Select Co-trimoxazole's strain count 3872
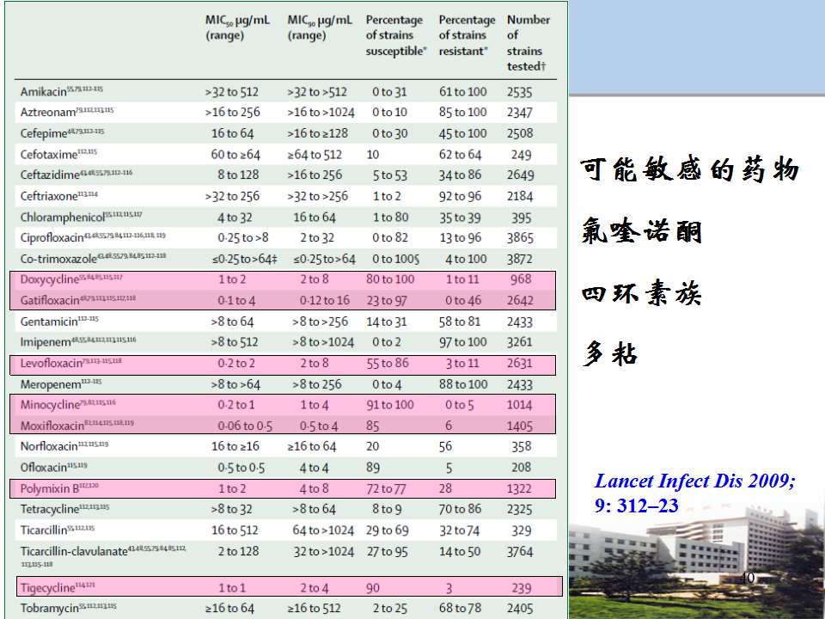This screenshot has width=825, height=619. pos(520,259)
